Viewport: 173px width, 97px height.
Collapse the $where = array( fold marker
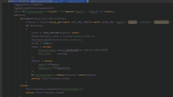tap(1, 61)
